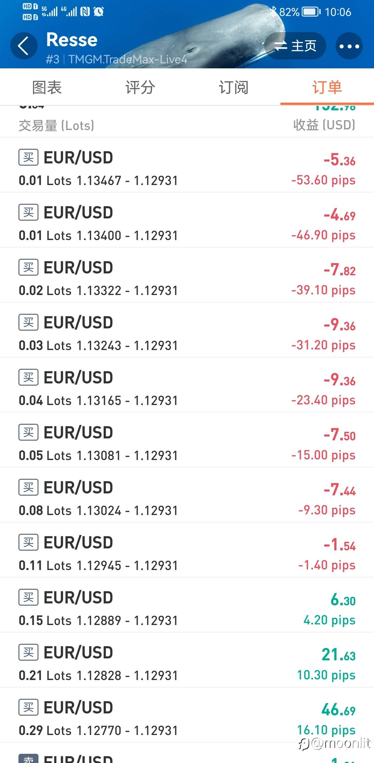Tap buy icon on 0.15 Lots order

click(29, 597)
